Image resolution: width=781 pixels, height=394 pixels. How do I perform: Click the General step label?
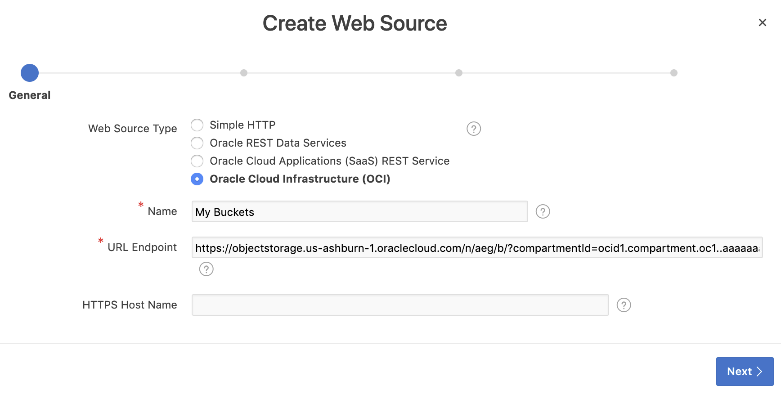(x=30, y=95)
